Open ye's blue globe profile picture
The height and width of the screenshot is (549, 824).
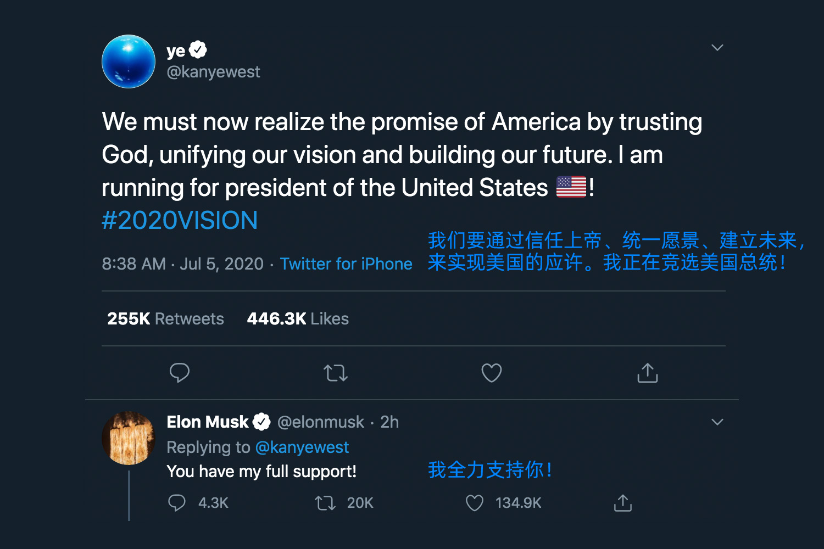(129, 61)
